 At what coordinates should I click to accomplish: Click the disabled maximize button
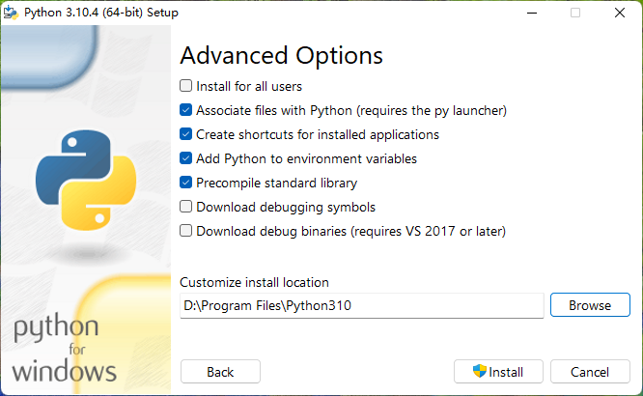pos(575,13)
